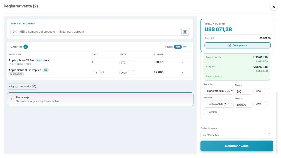
Task: Click Confirmar venta button
Action: coord(237,146)
